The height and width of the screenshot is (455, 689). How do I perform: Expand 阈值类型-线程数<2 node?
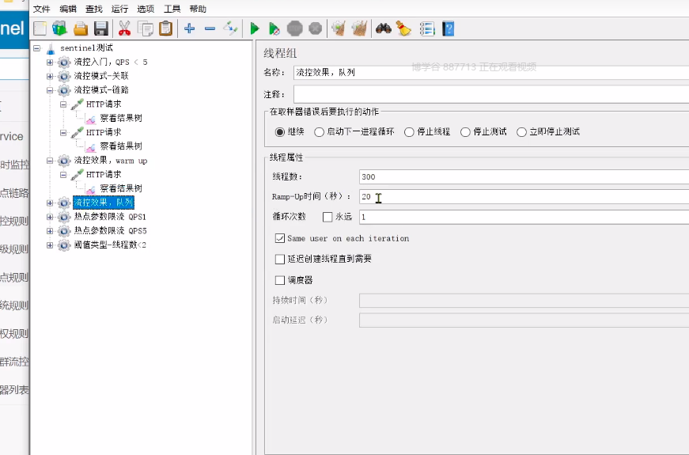(x=50, y=245)
